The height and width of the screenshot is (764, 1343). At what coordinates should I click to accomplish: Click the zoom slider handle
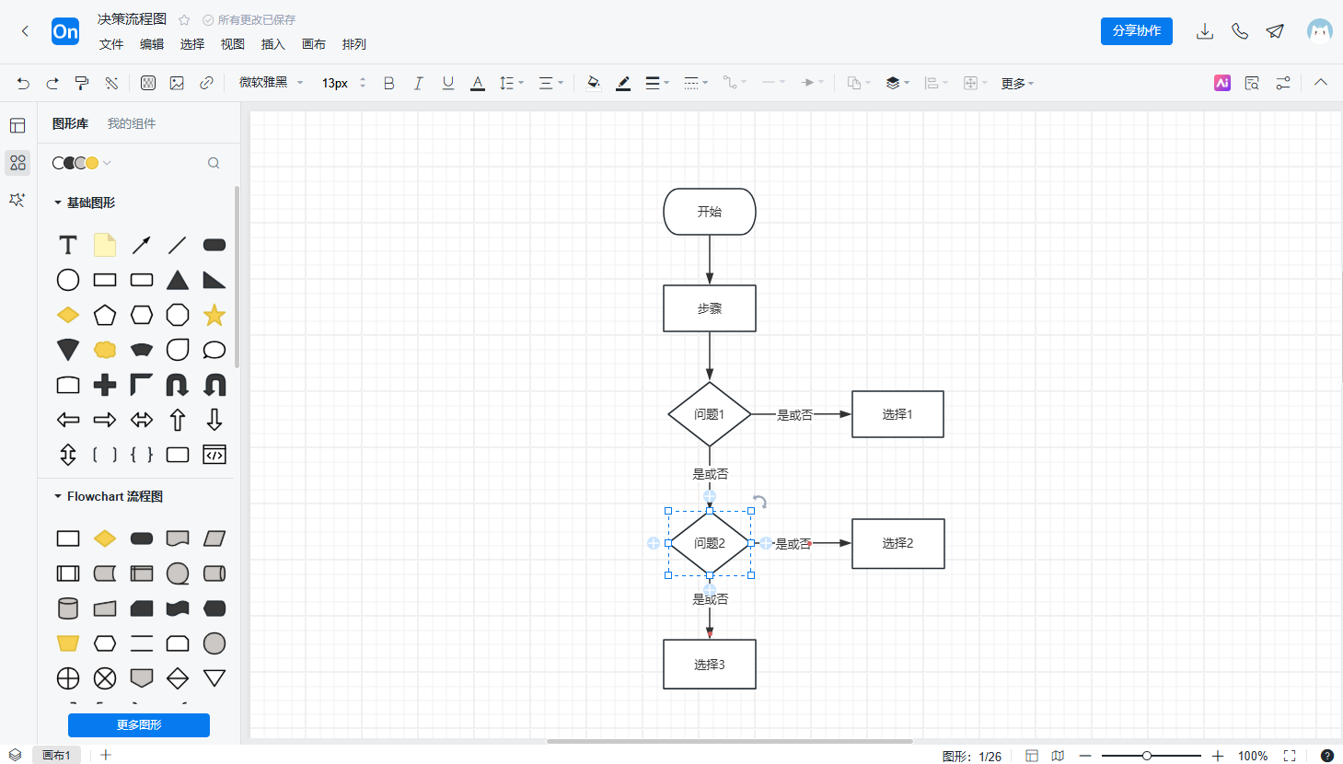coord(1147,756)
